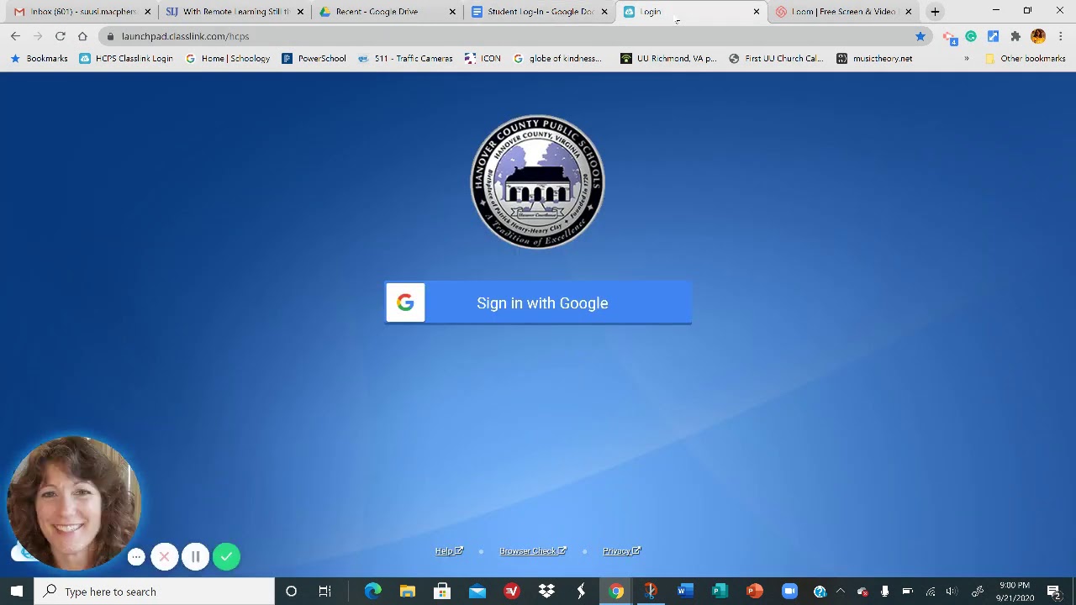Open the musictheory.net bookmark

[x=874, y=59]
